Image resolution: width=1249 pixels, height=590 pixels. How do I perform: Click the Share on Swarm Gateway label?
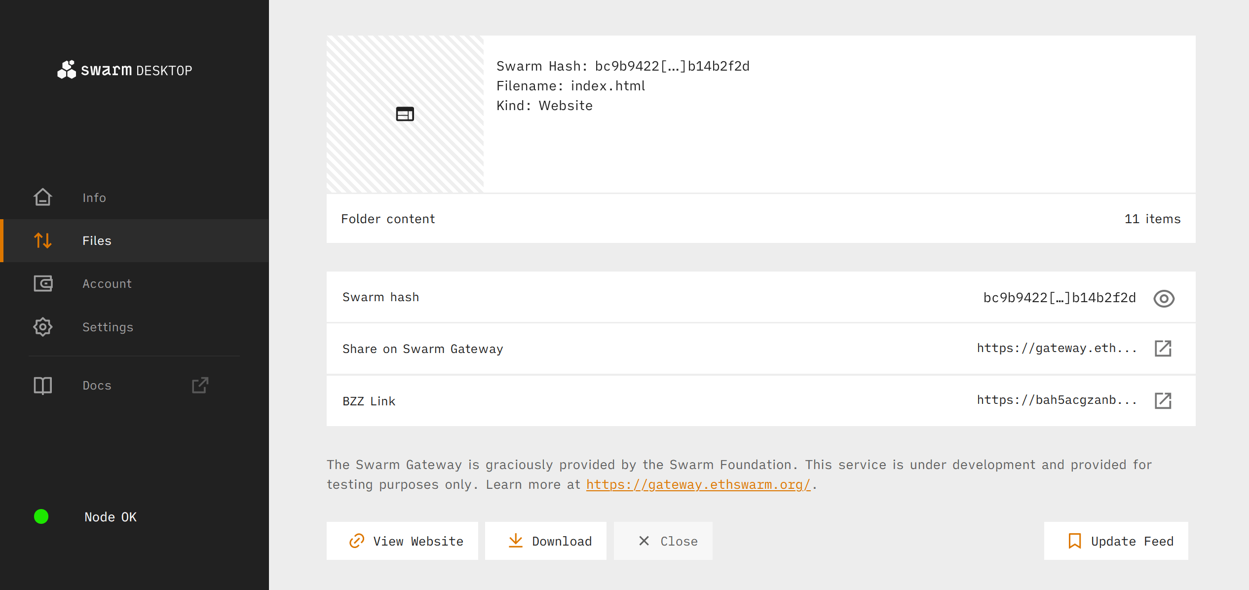pos(422,349)
